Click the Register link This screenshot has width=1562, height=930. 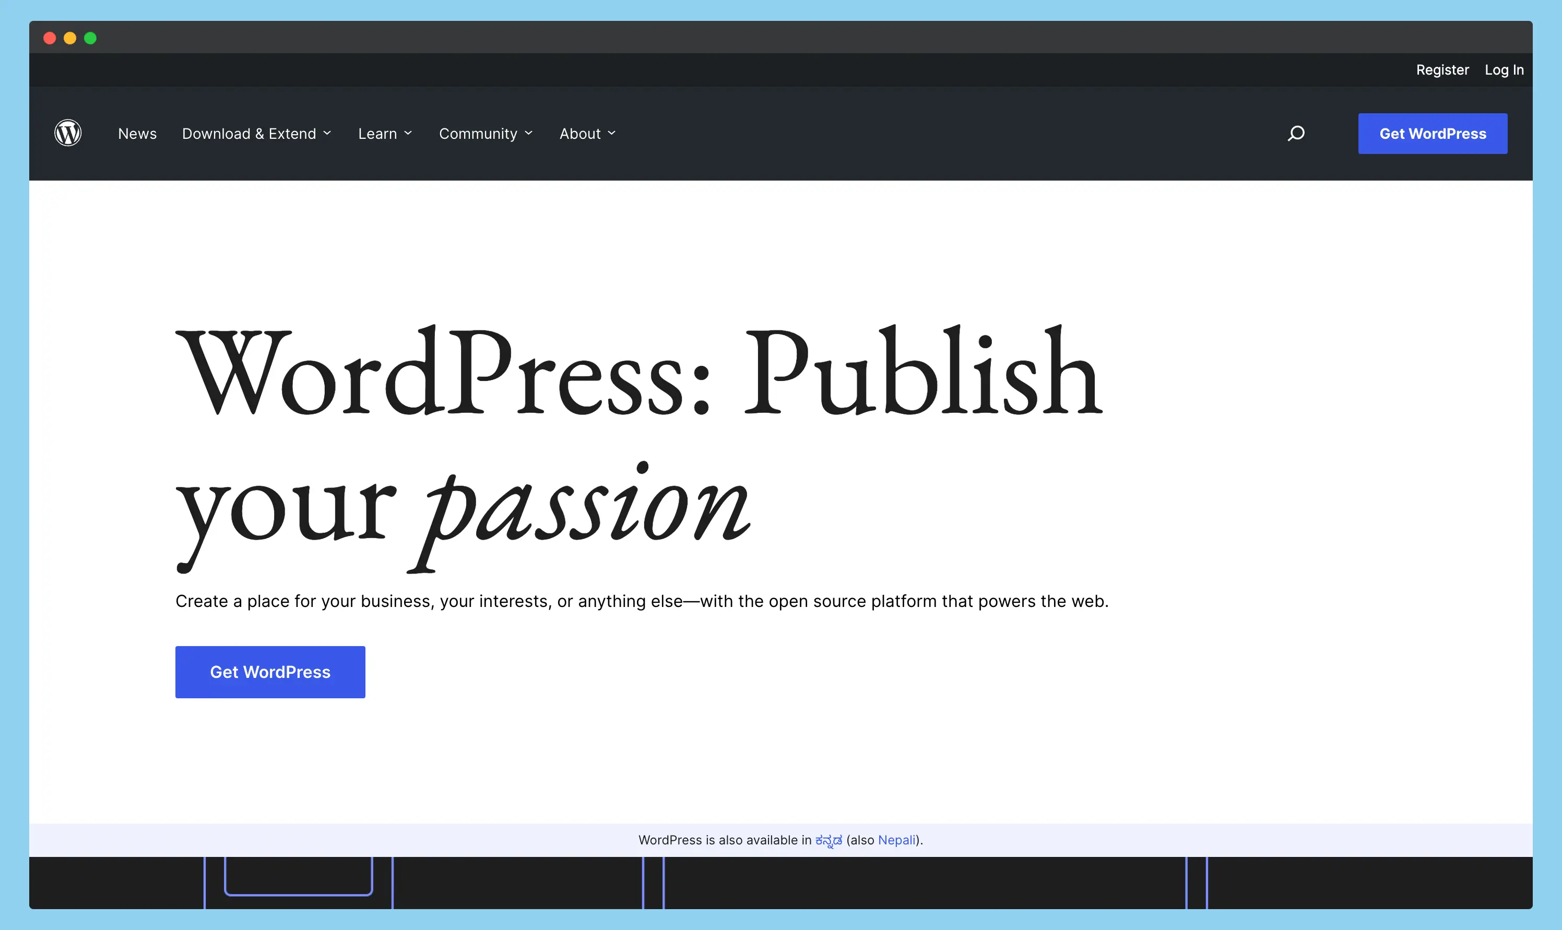pyautogui.click(x=1442, y=69)
